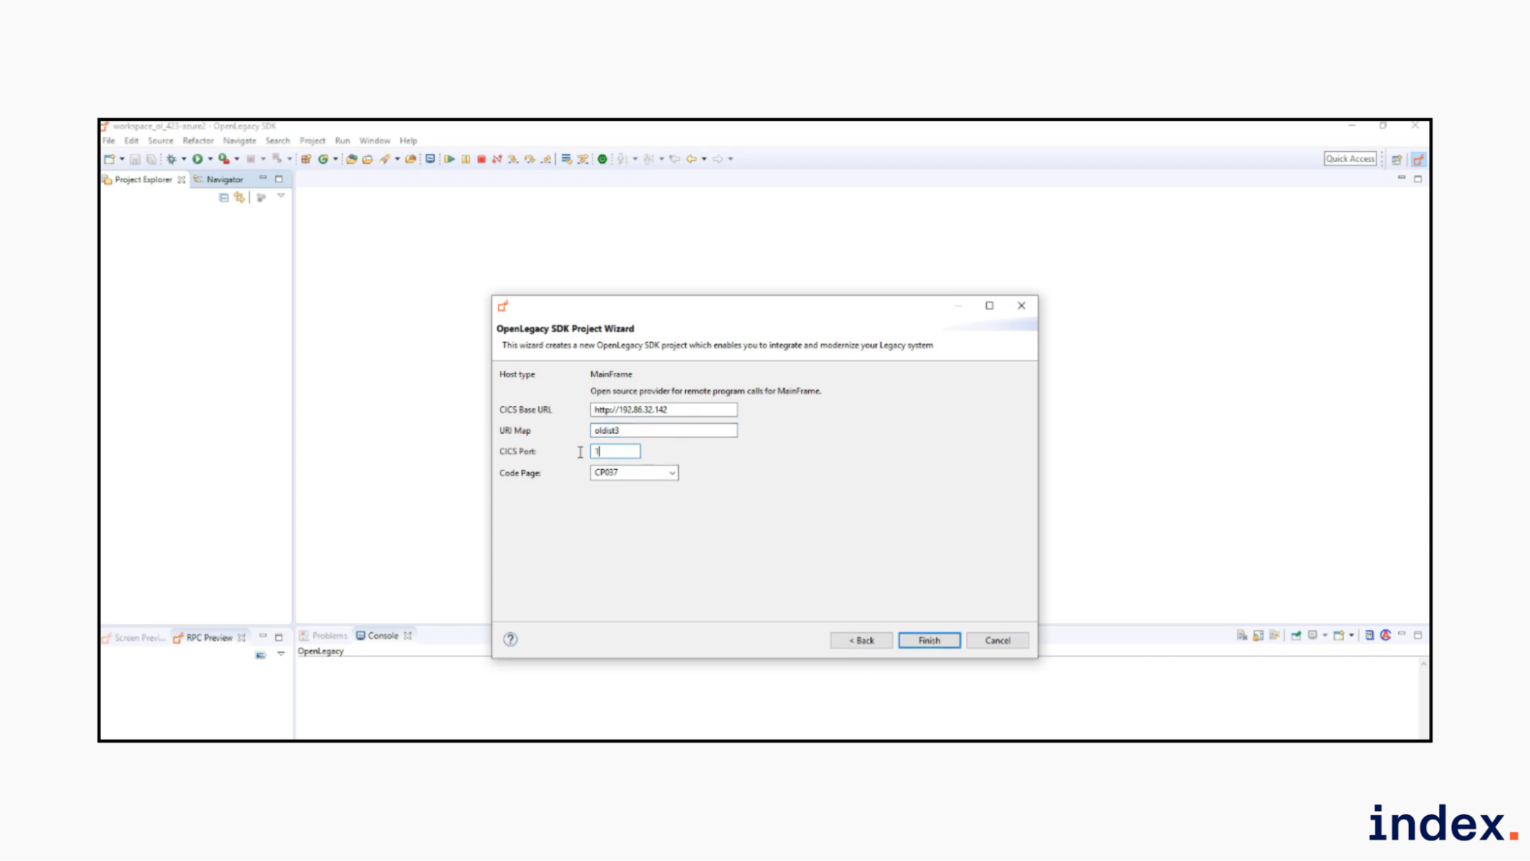
Task: Select the RPC Preview tab
Action: point(208,638)
